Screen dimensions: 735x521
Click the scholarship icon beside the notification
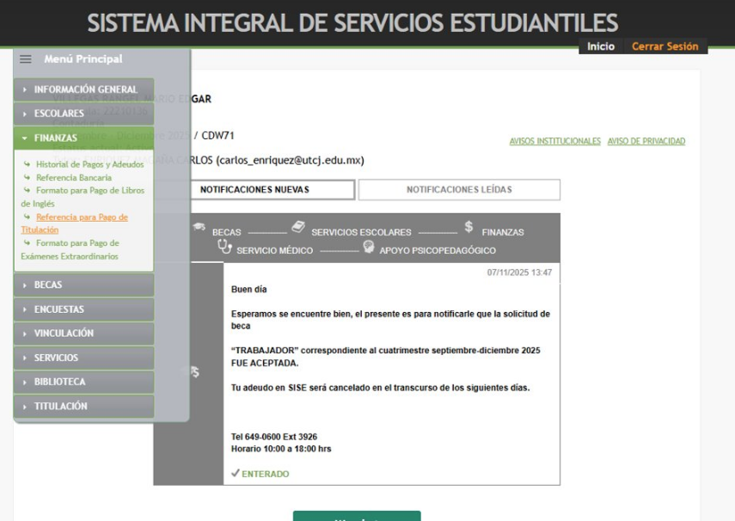point(194,371)
